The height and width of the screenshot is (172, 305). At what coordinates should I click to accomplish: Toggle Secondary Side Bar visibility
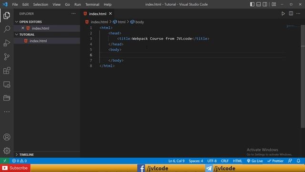[x=265, y=4]
